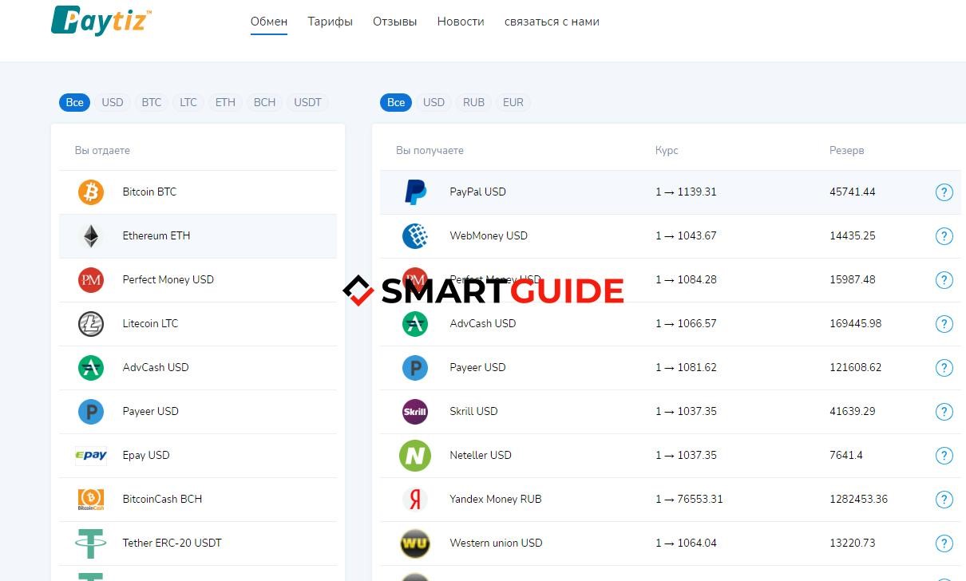Image resolution: width=966 pixels, height=581 pixels.
Task: Click the reserve value 7641.4
Action: pyautogui.click(x=845, y=456)
